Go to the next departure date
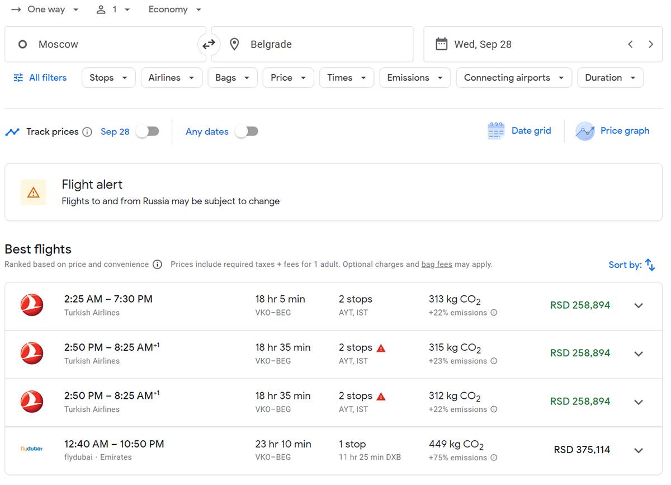Viewport: 671px width, 485px height. tap(650, 44)
